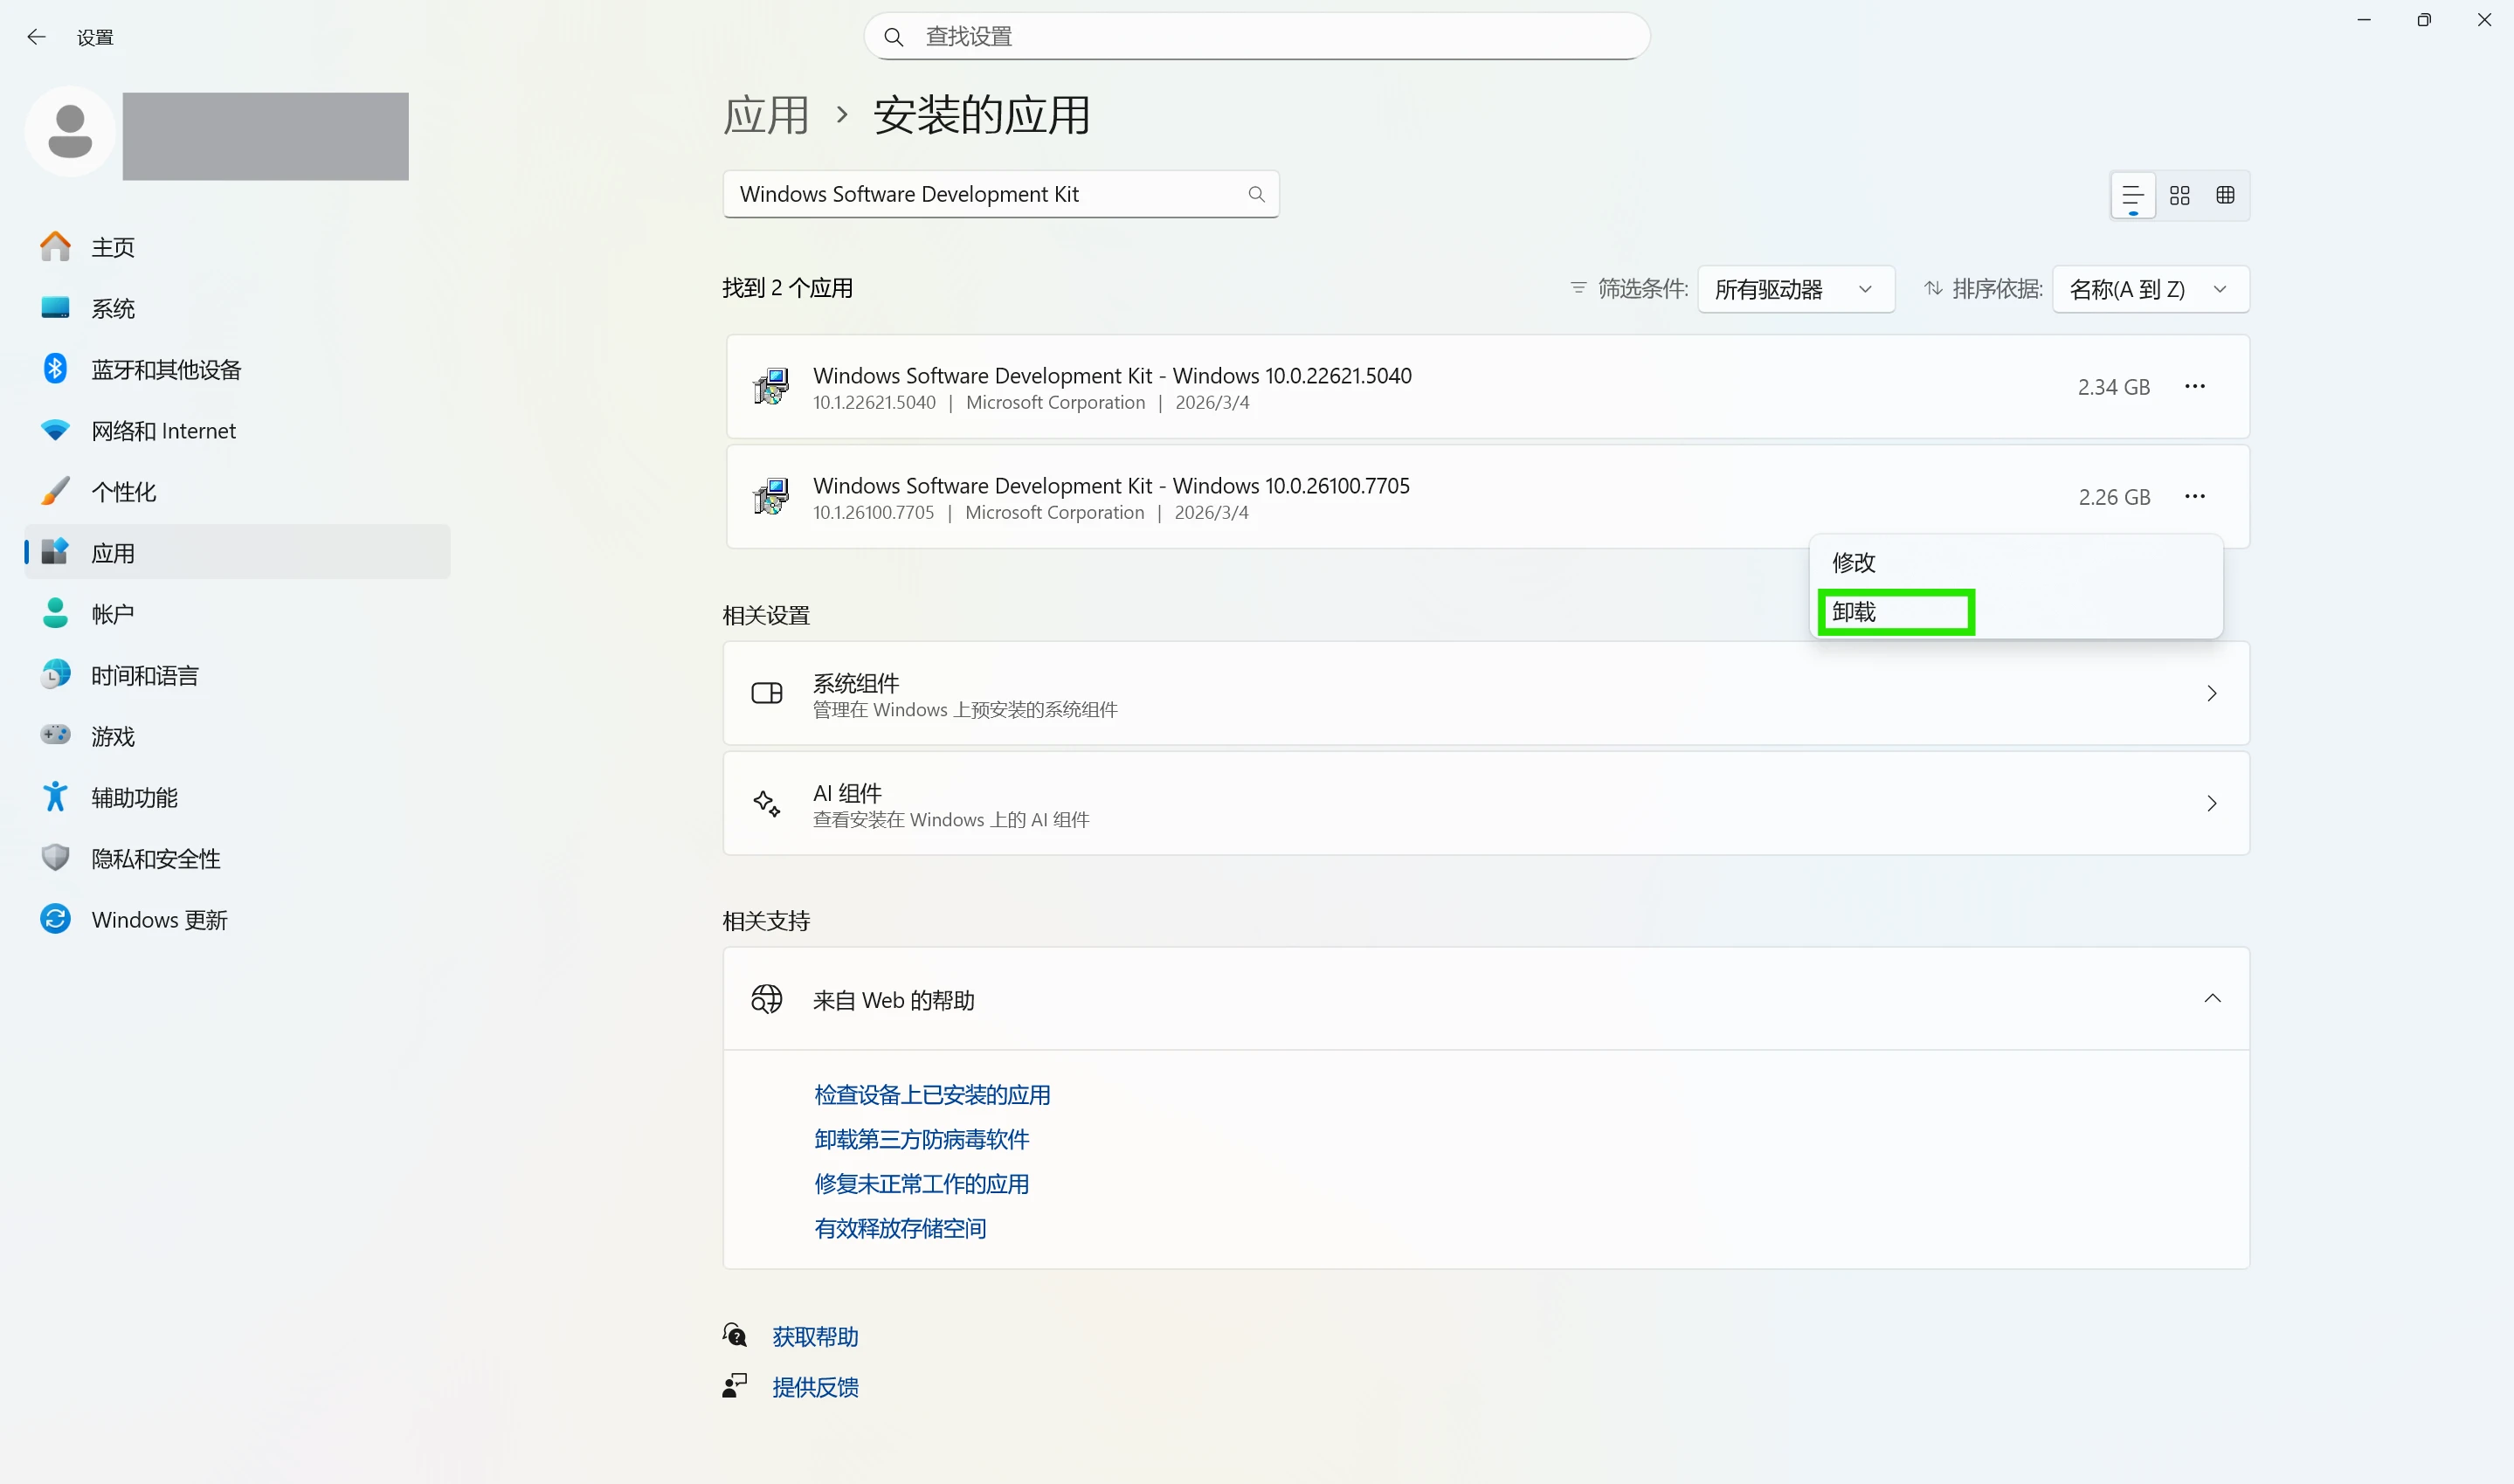Click the 提供反馈 icon
This screenshot has width=2514, height=1484.
coord(735,1386)
